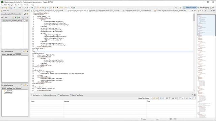
Task: Maximize the Test Suites panel
Action: tap(28, 10)
